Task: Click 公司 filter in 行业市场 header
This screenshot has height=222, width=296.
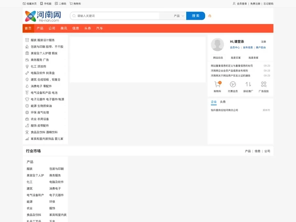Action: (267, 151)
